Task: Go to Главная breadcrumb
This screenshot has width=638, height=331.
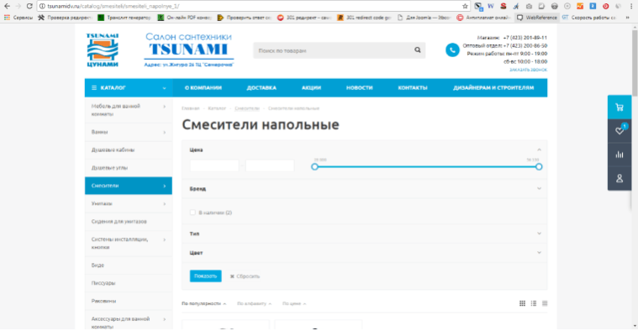Action: point(191,108)
